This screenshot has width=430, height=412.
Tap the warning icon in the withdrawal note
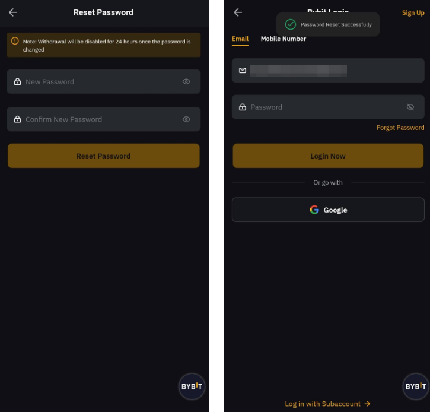(x=15, y=41)
